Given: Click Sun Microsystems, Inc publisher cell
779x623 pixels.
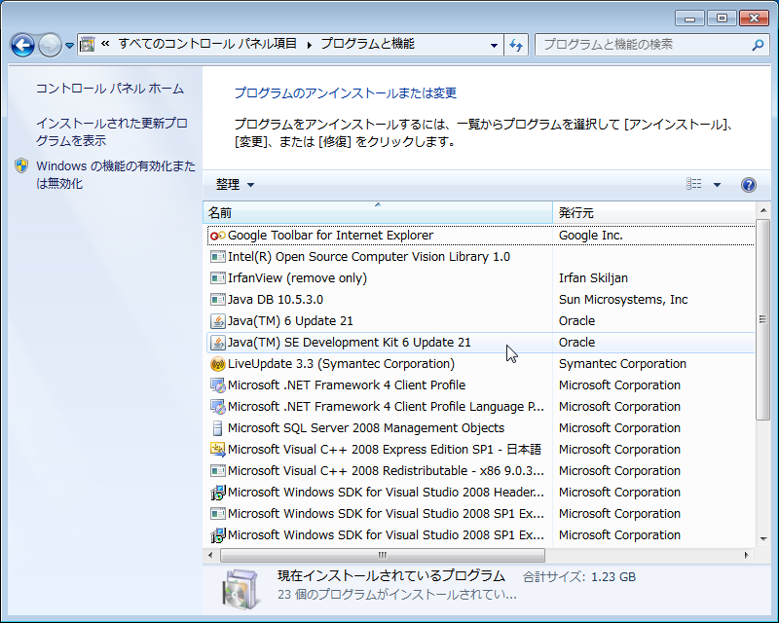Looking at the screenshot, I should point(623,300).
